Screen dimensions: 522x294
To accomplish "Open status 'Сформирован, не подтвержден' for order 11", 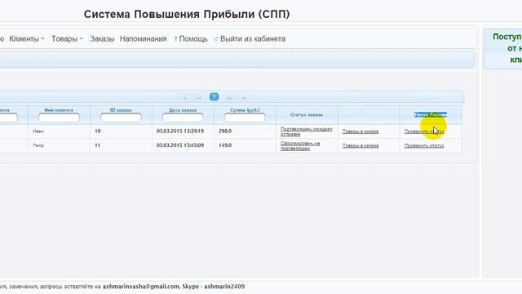I will [x=300, y=145].
